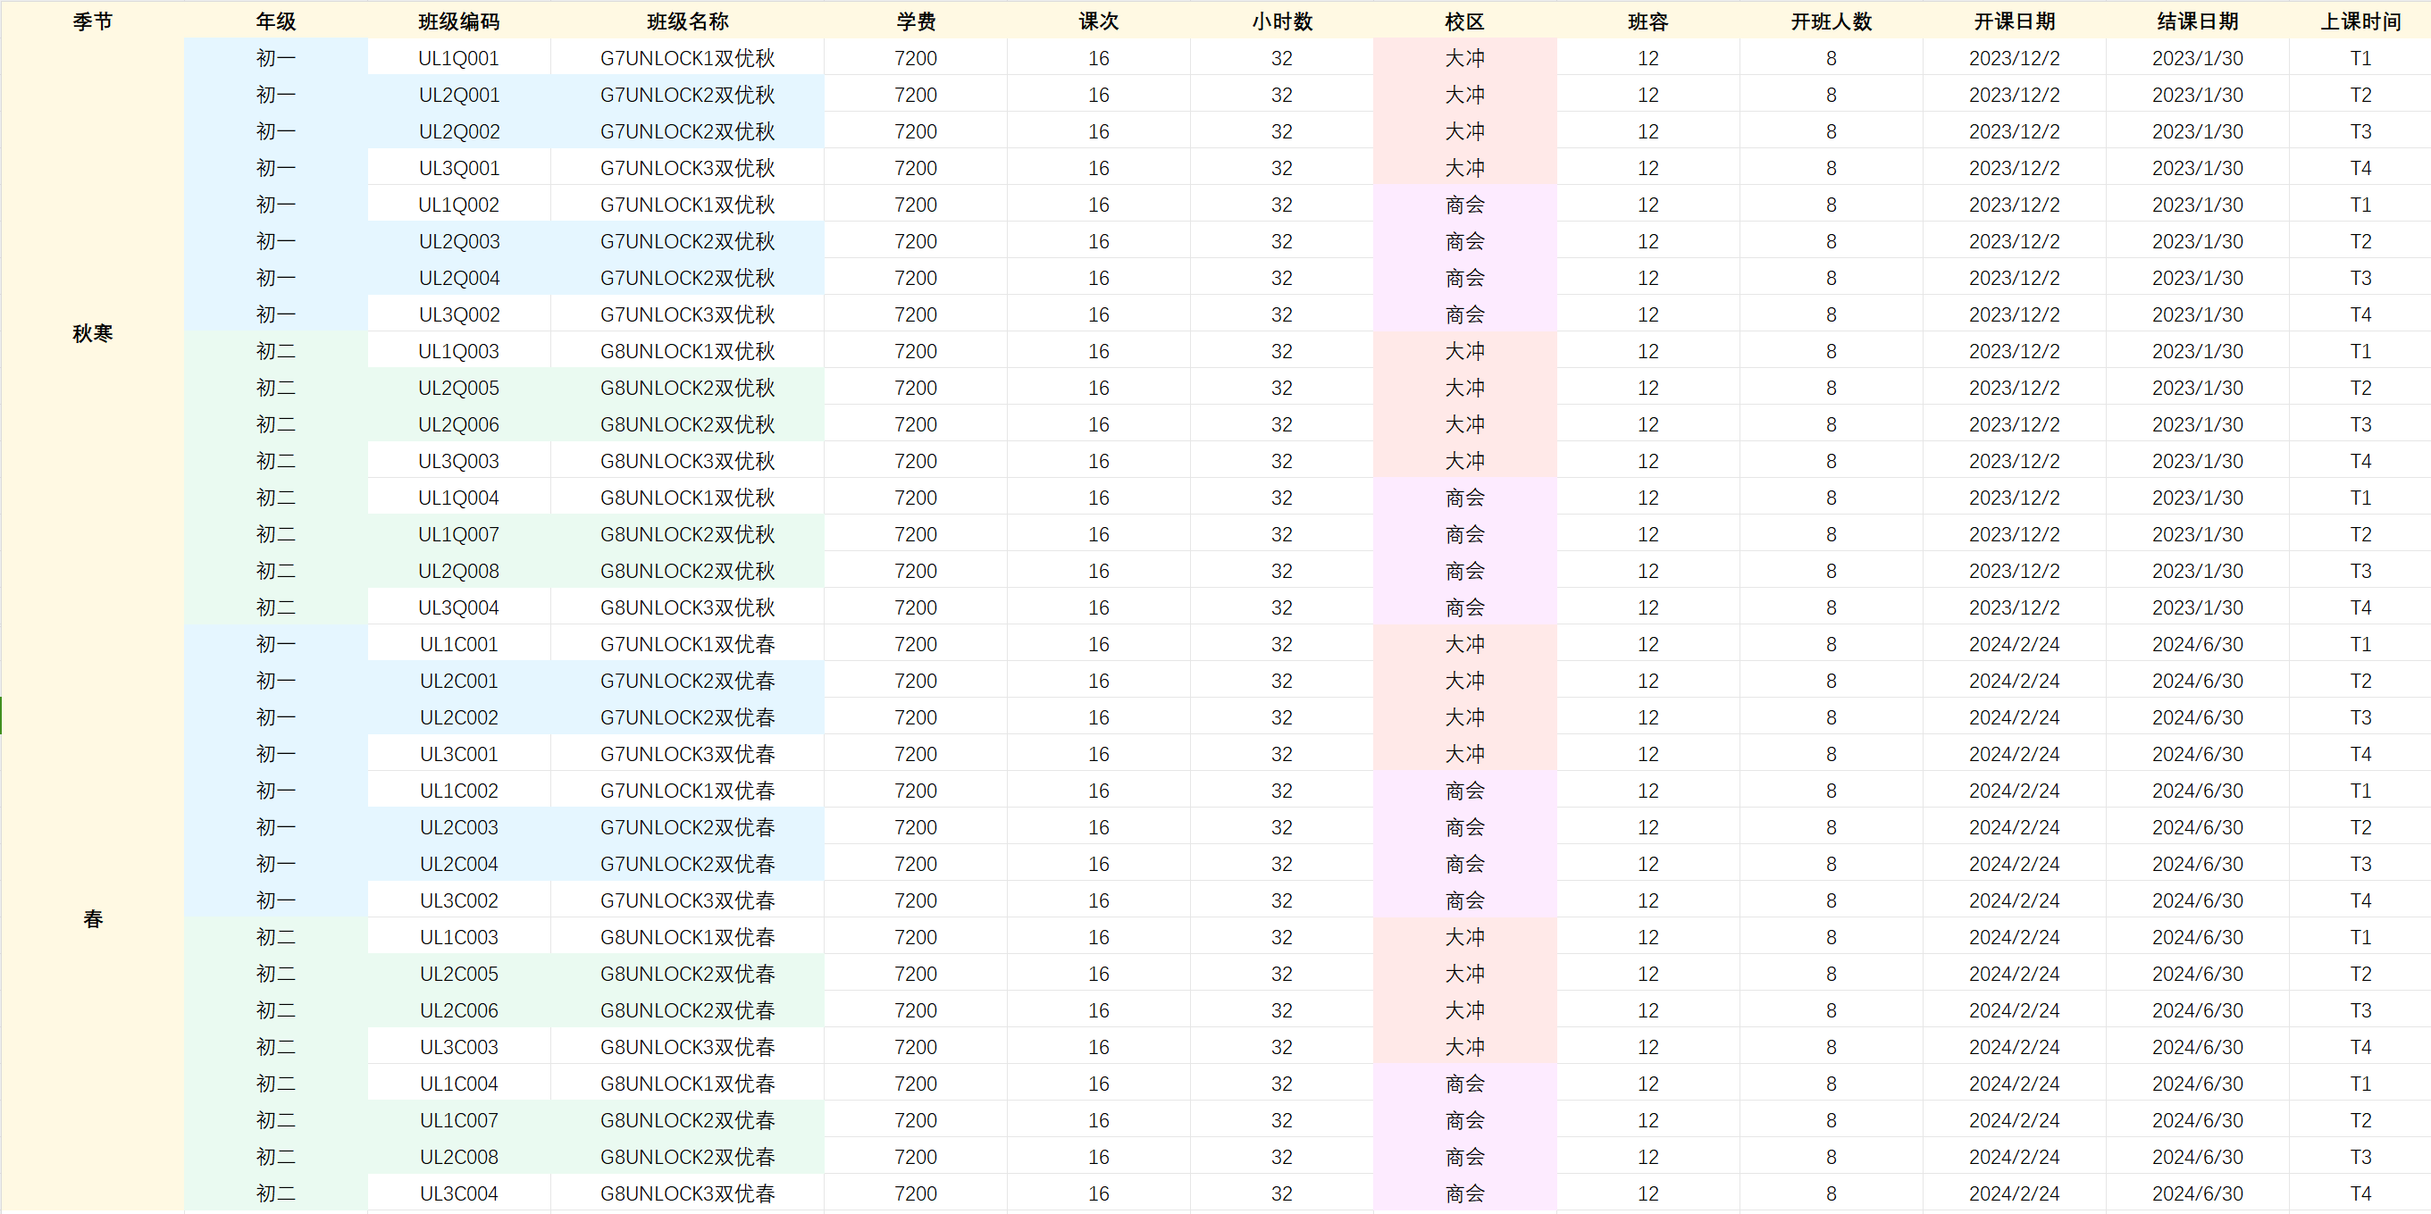Select class code cell UL2Q001
Screen dimensions: 2431x1214
(x=458, y=95)
